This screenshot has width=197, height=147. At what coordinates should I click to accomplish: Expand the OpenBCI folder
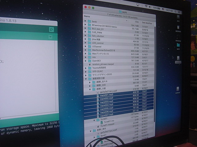86,61
